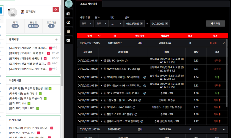Viewport: 231px width, 138px height.
Task: Show info for 풀럼 FC - 본머스 match
Action: (x=126, y=61)
